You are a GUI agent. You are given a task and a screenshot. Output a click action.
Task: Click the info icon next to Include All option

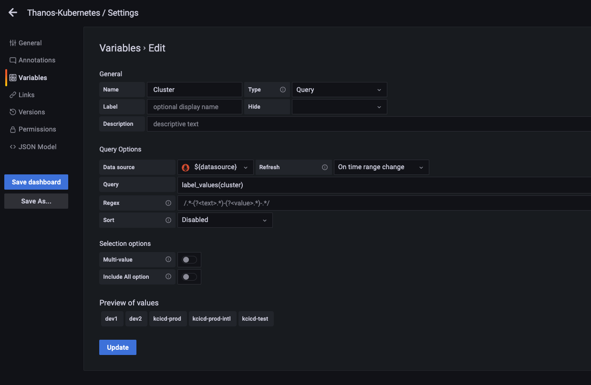pyautogui.click(x=168, y=277)
